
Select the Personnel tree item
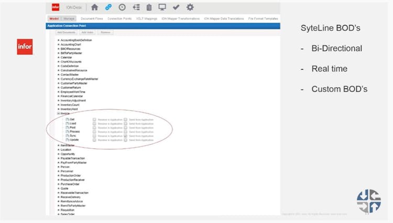click(x=67, y=171)
